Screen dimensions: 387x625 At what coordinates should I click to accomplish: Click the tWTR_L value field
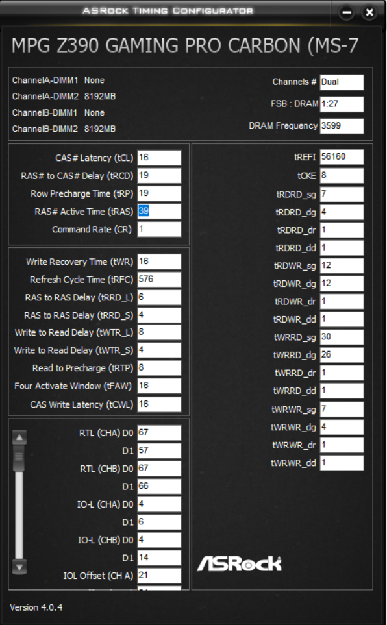click(x=159, y=332)
